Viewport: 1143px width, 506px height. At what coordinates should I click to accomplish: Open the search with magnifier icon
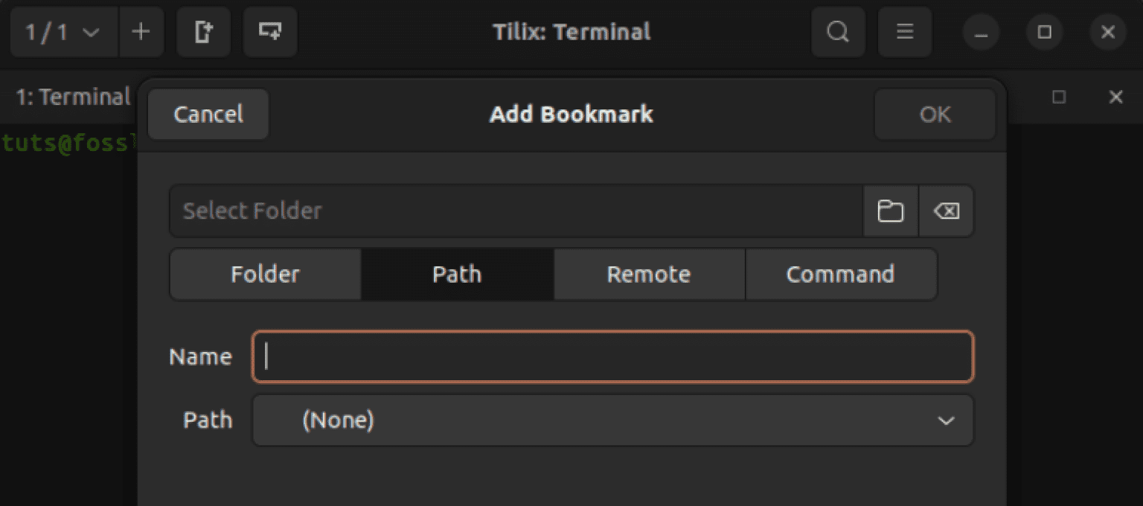(x=838, y=32)
